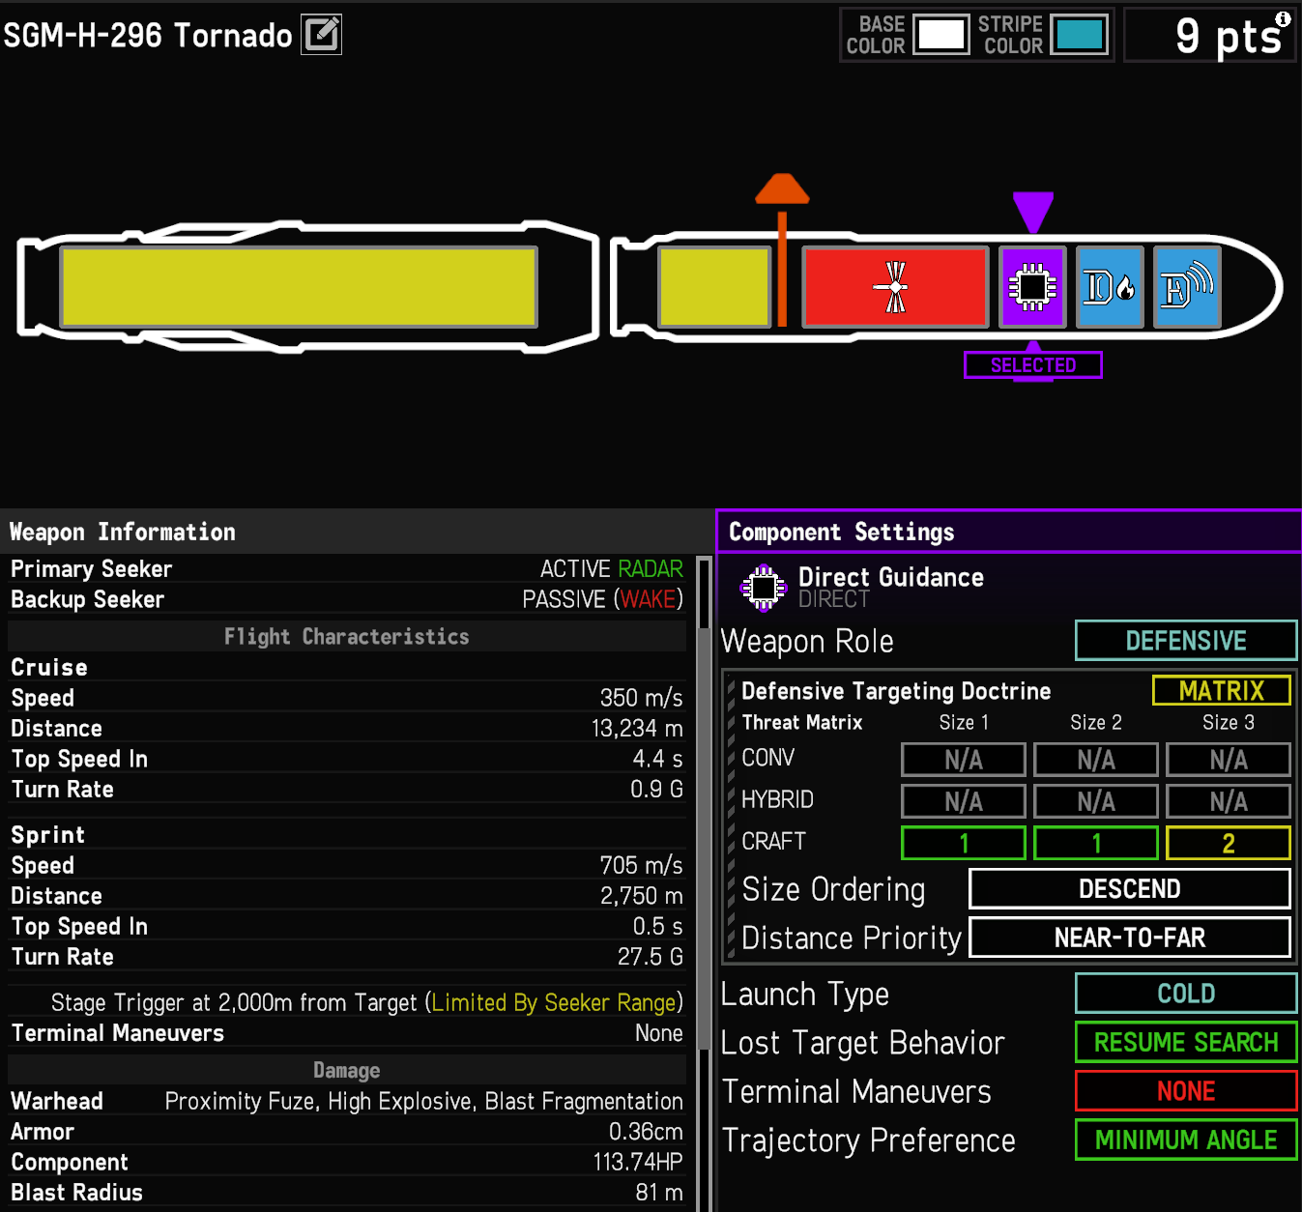Change the Size Ordering DESCEND option

(x=1130, y=889)
